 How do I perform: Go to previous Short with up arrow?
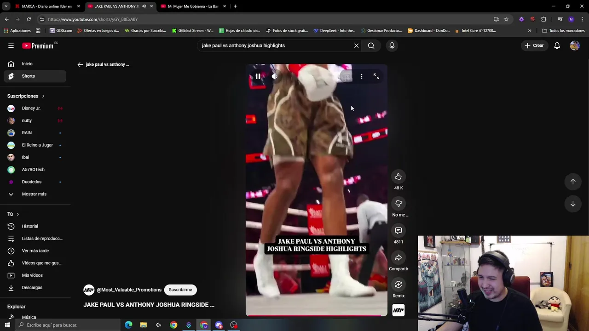point(573,182)
